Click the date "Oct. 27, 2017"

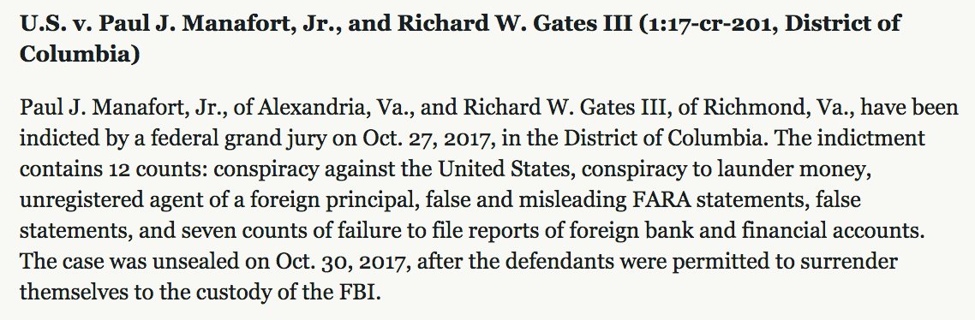coord(427,138)
